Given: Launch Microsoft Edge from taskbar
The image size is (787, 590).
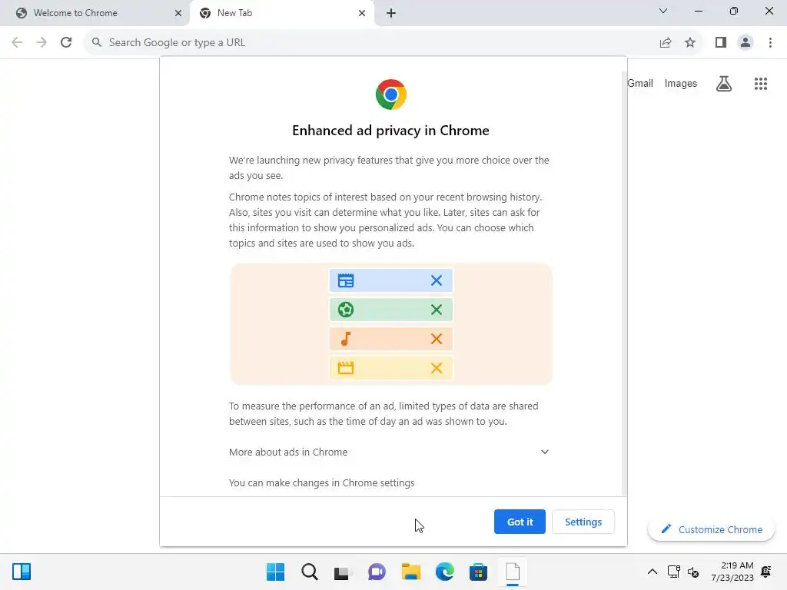Looking at the screenshot, I should pos(445,572).
